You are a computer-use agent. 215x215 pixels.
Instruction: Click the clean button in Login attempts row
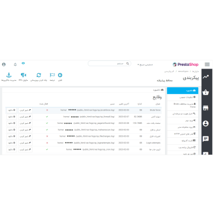click(25, 143)
